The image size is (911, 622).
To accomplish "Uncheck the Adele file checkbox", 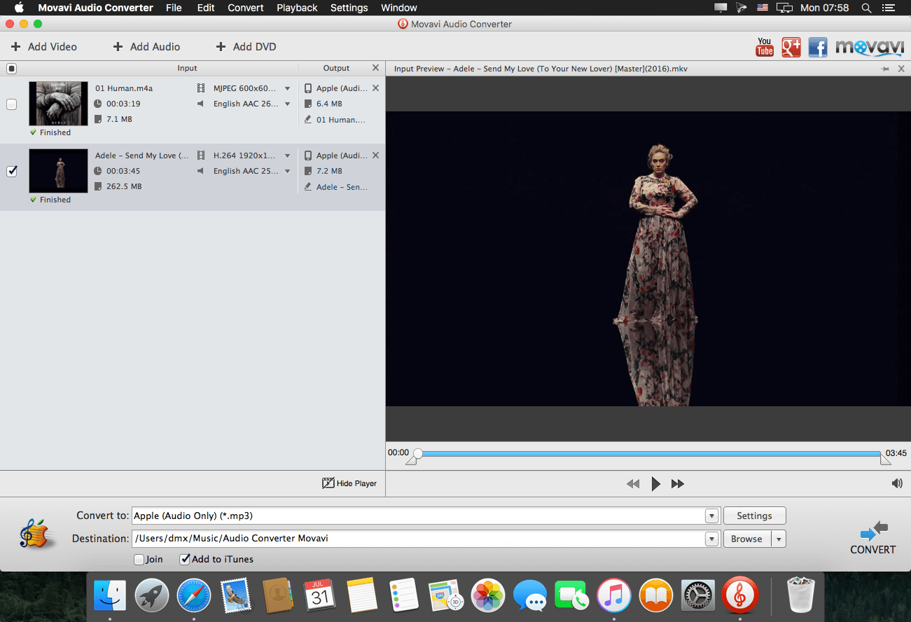I will [x=11, y=171].
